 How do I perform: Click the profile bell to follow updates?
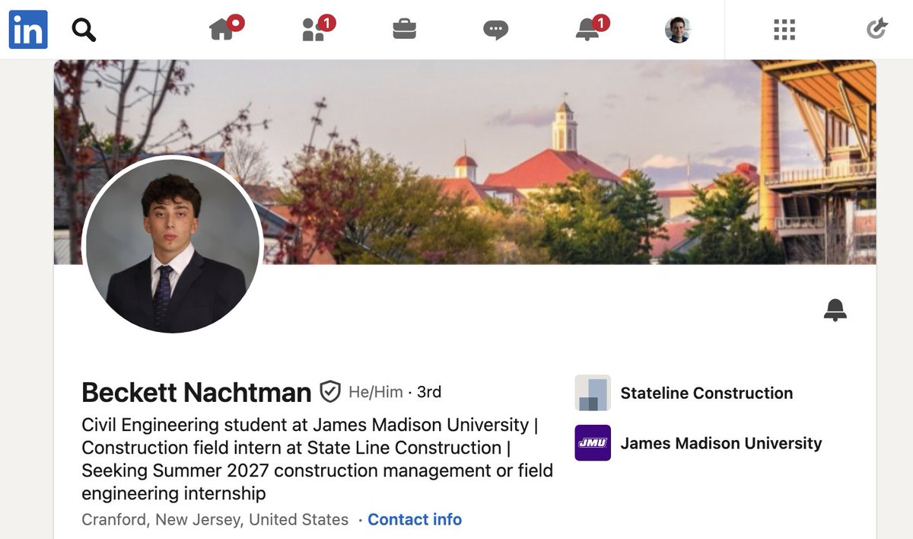(x=835, y=310)
